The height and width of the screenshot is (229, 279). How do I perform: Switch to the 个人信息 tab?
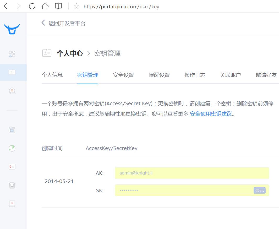tap(52, 75)
